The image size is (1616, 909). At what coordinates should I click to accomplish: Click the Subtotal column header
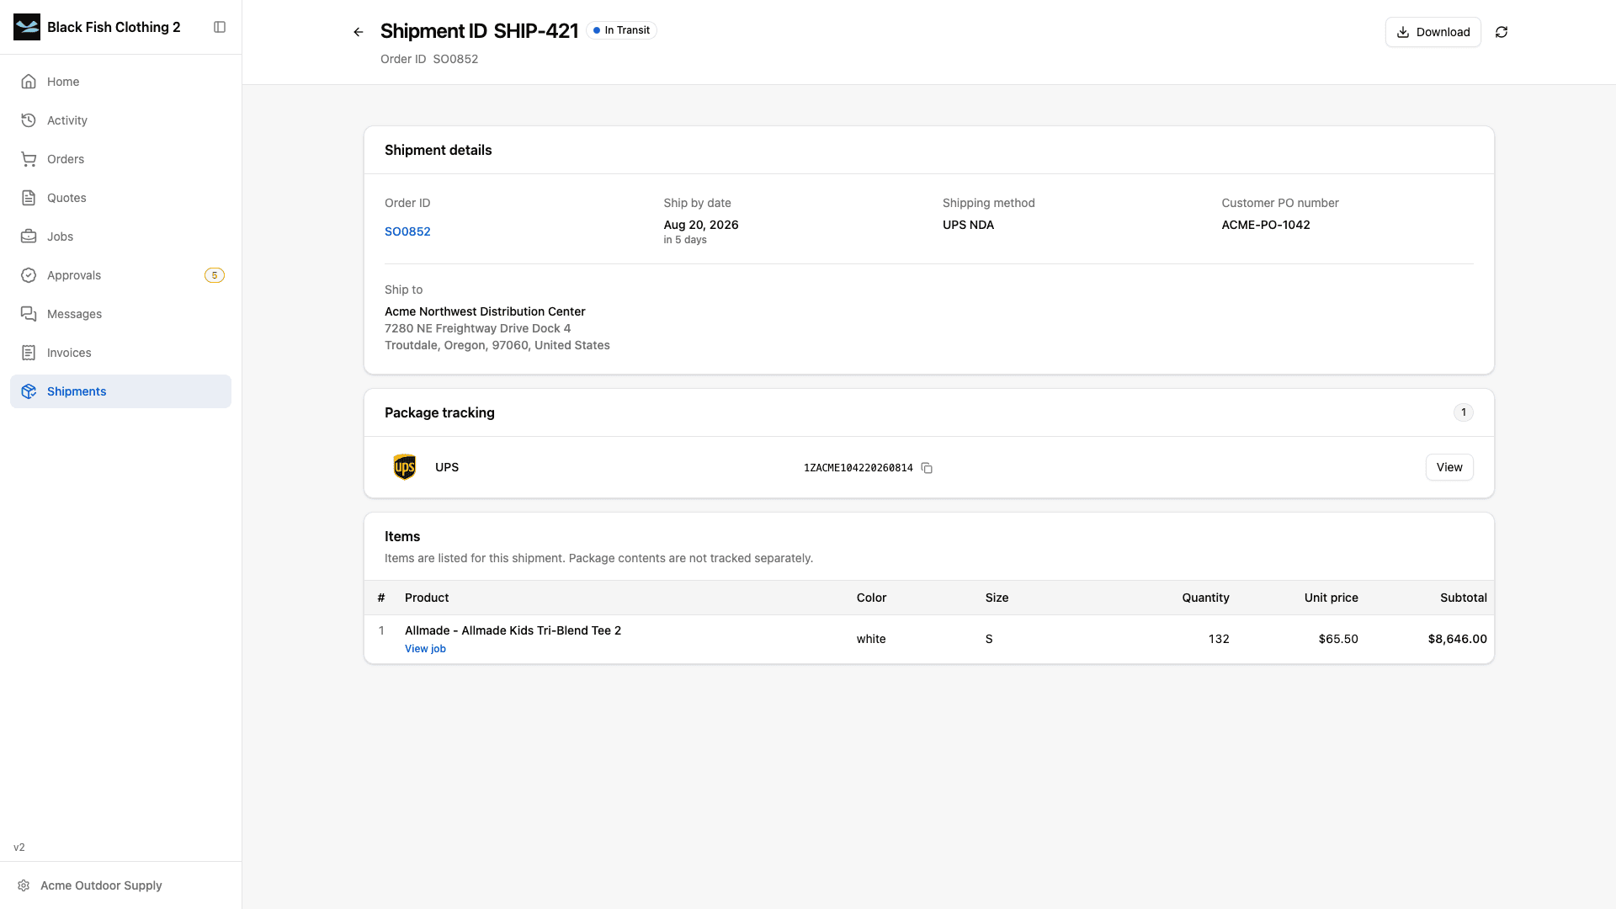pos(1463,598)
